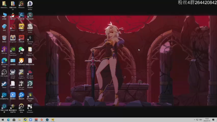Launch Overwatch Beta shortcut
The height and width of the screenshot is (122, 217).
point(21,107)
